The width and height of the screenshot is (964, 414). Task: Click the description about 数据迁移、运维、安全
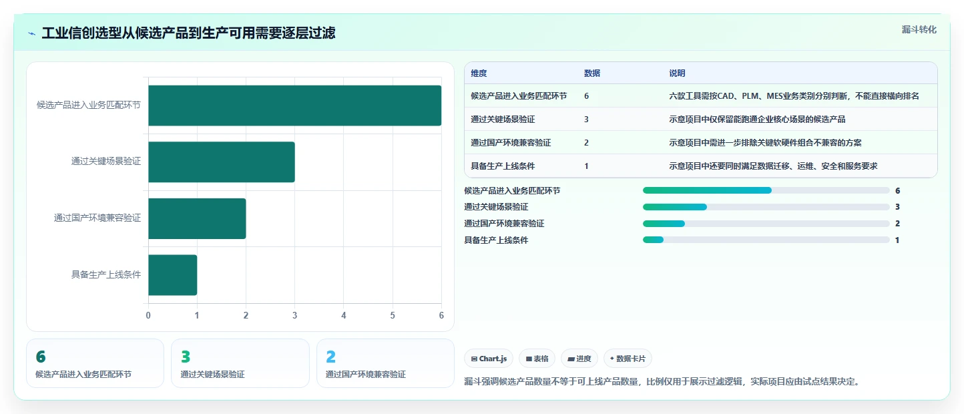click(x=773, y=166)
